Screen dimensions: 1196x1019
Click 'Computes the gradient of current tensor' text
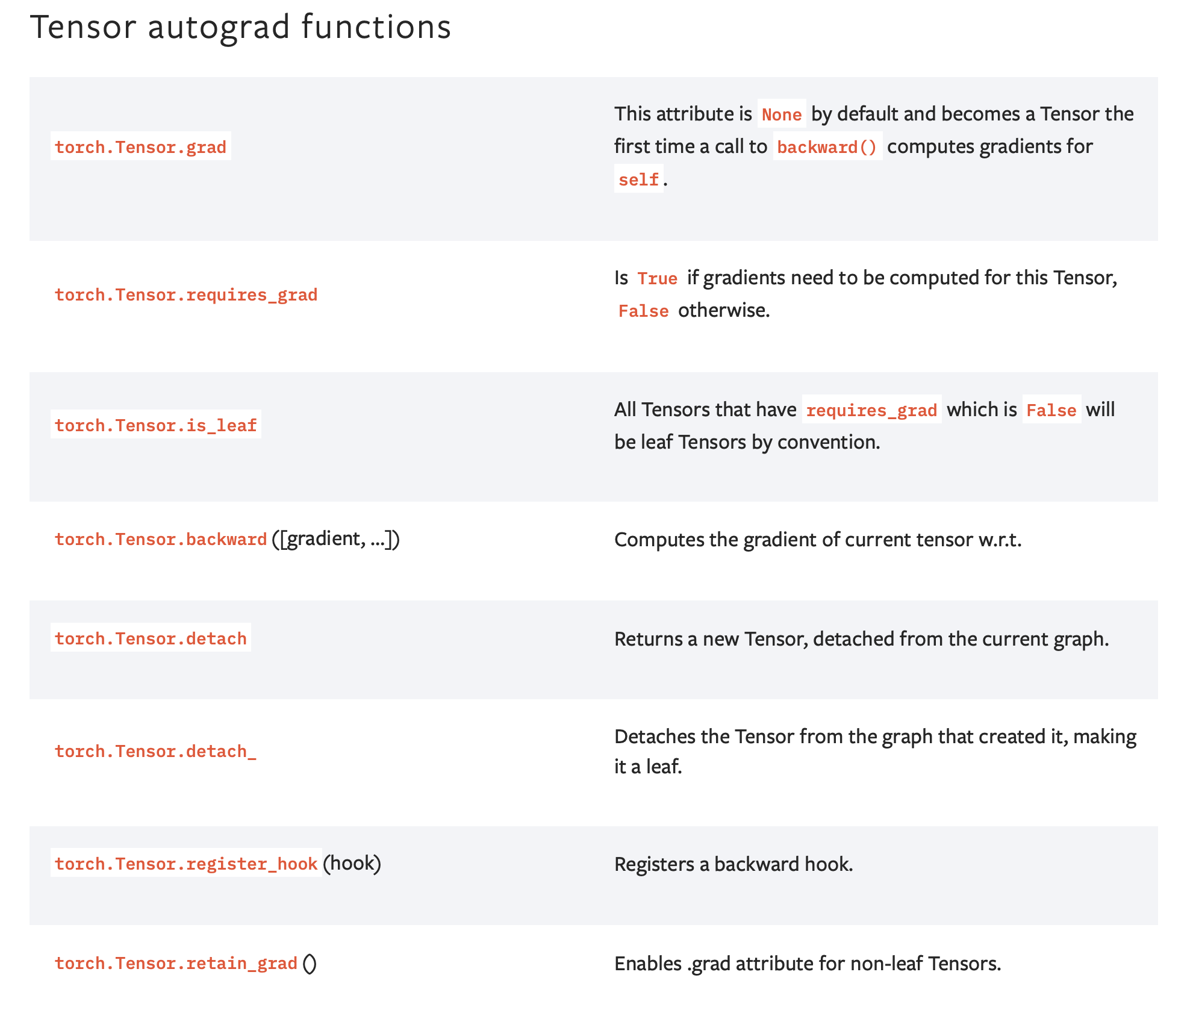click(x=817, y=540)
